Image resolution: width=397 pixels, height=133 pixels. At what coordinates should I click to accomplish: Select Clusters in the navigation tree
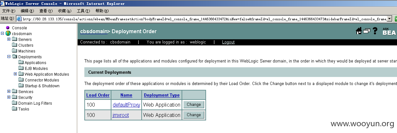[26, 45]
